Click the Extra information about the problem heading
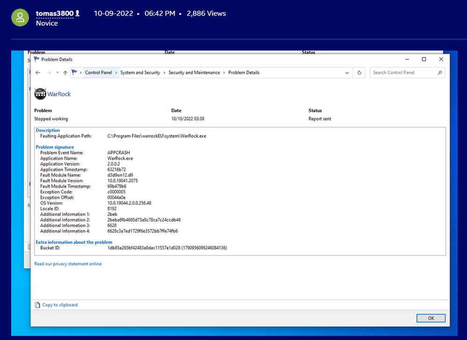The width and height of the screenshot is (467, 340). pos(74,242)
